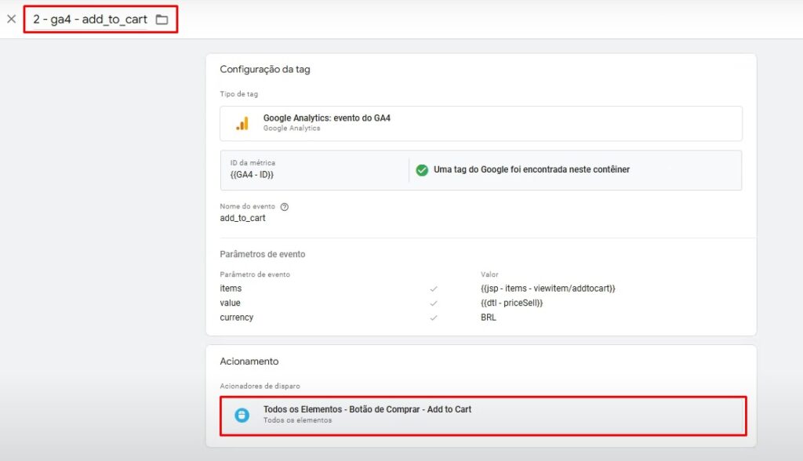Edit the tag name "2 - ga4 - add_to_cart"
Screen dimensions: 803x461
click(x=90, y=20)
